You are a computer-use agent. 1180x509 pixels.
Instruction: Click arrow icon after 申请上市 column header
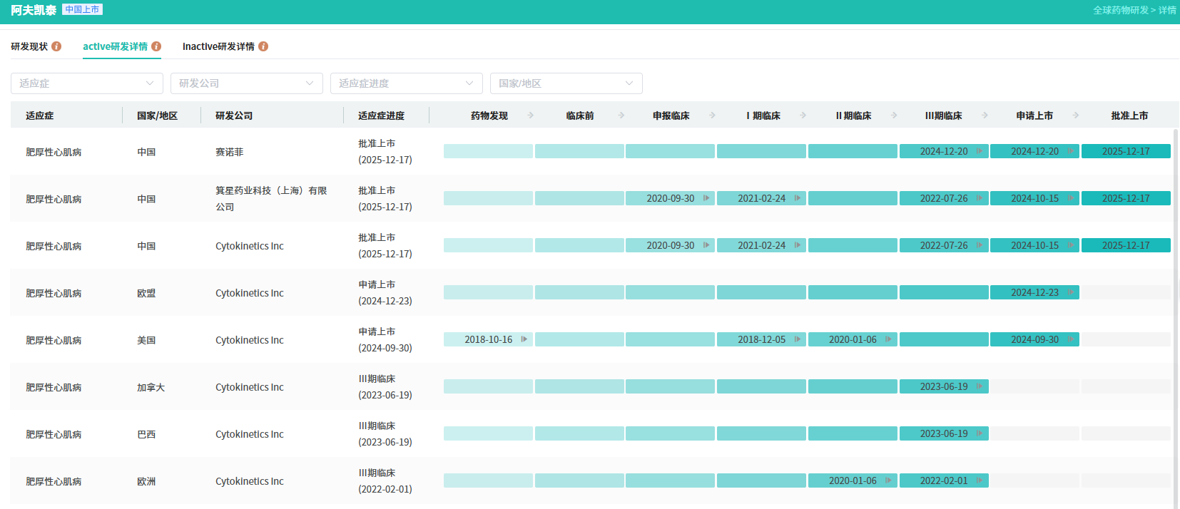point(1076,115)
